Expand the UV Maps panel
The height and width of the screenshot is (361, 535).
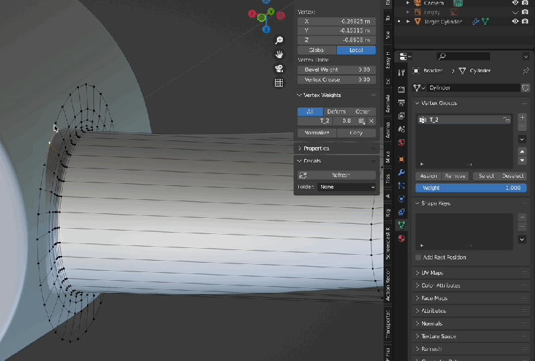point(417,273)
